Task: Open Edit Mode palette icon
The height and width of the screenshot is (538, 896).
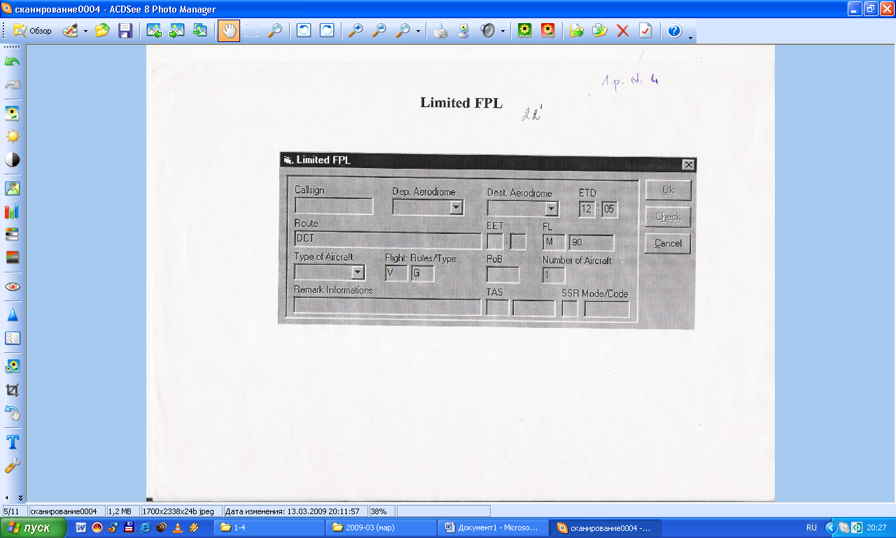Action: point(70,31)
